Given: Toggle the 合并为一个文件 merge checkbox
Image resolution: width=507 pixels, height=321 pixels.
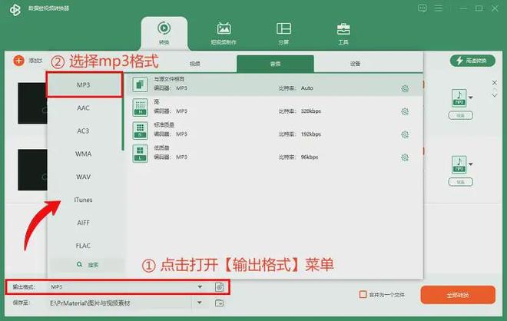Looking at the screenshot, I should [x=363, y=294].
